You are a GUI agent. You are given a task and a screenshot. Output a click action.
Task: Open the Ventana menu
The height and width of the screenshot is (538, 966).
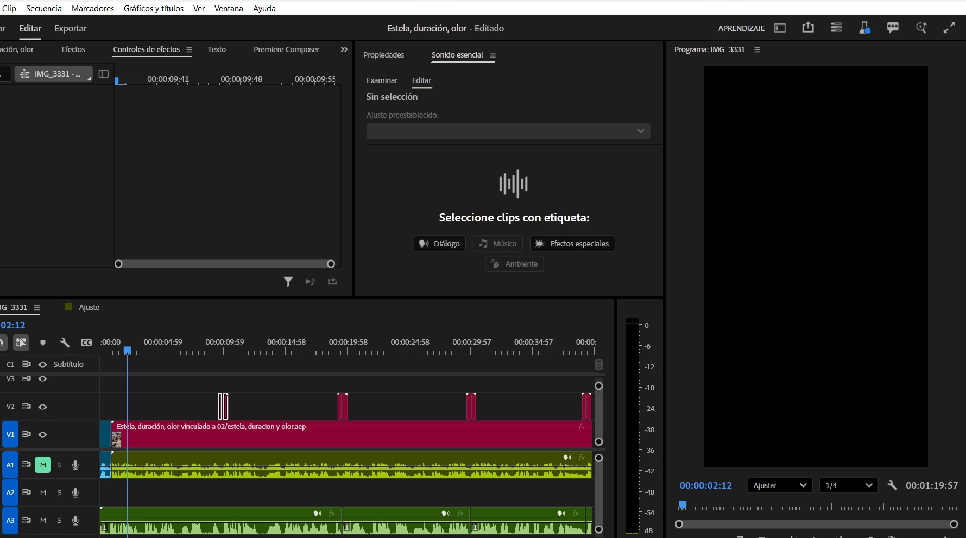pos(229,9)
